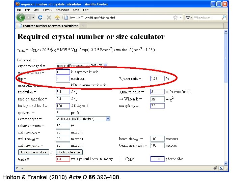Click the n_xtals result field
The height and width of the screenshot is (182, 243).
63,159
